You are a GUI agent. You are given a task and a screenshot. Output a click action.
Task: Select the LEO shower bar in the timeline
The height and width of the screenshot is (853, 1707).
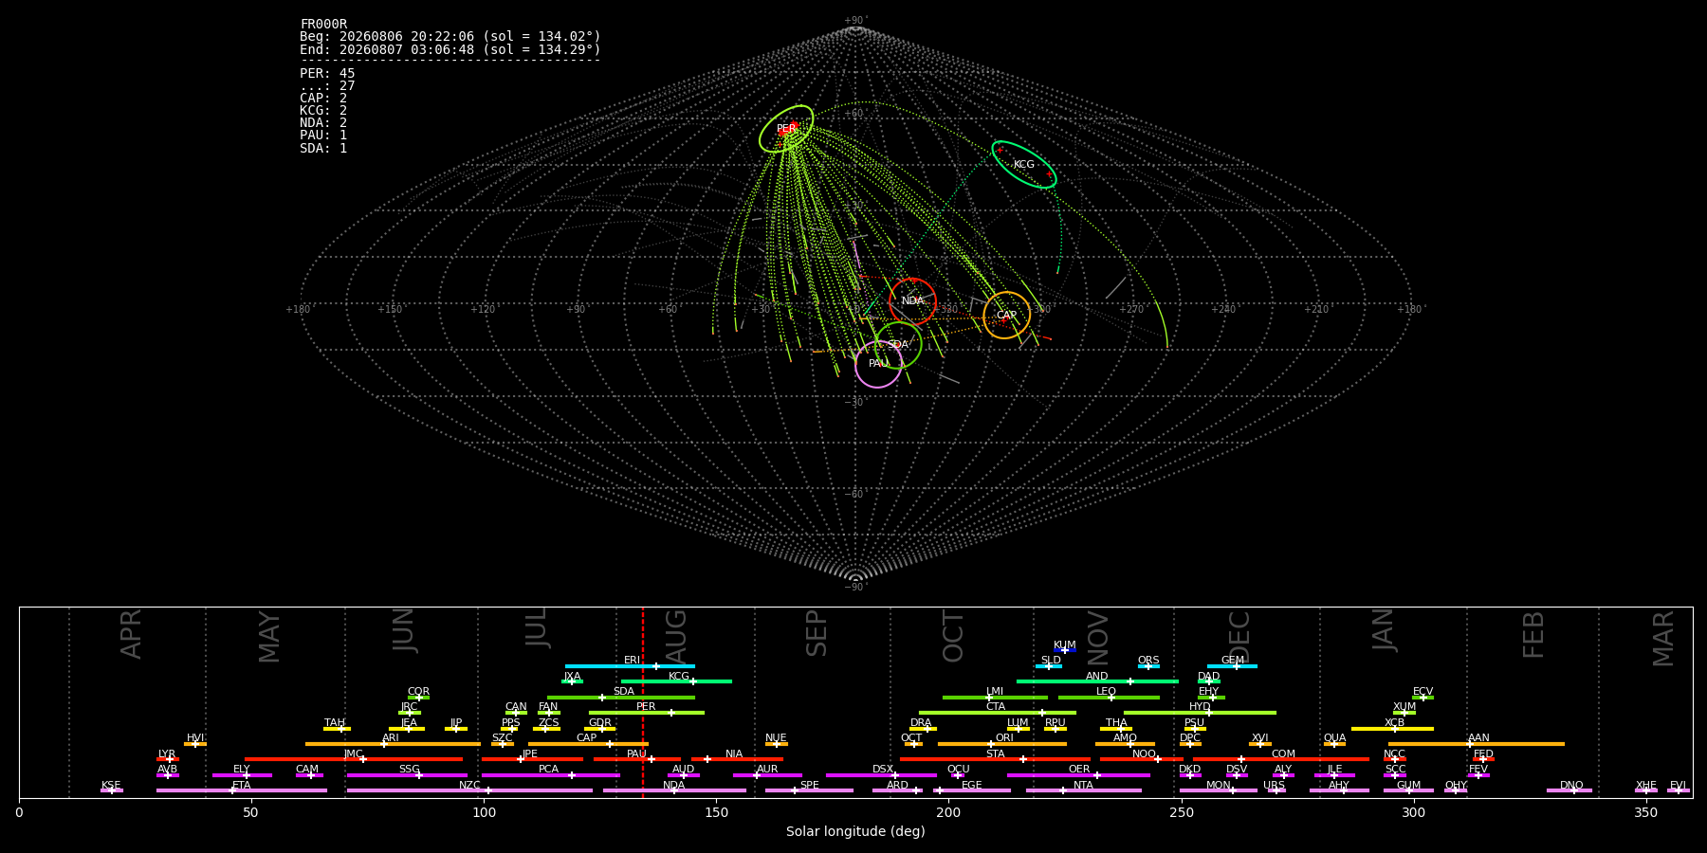[x=1109, y=698]
